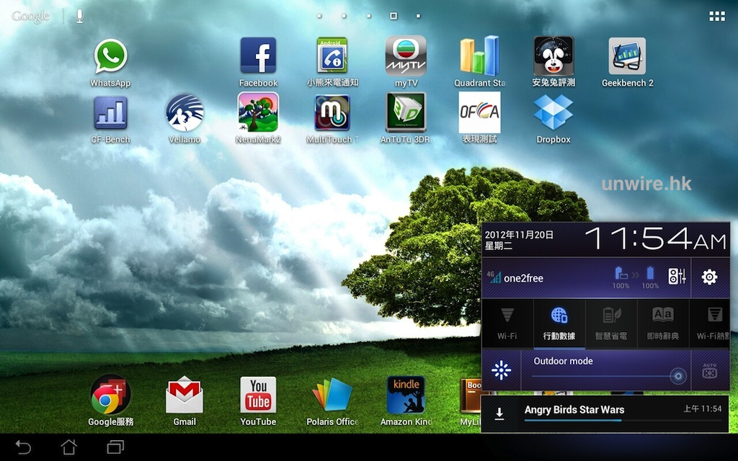This screenshot has width=738, height=461.
Task: Disable mobile data (行動數據) toggle
Action: (559, 323)
